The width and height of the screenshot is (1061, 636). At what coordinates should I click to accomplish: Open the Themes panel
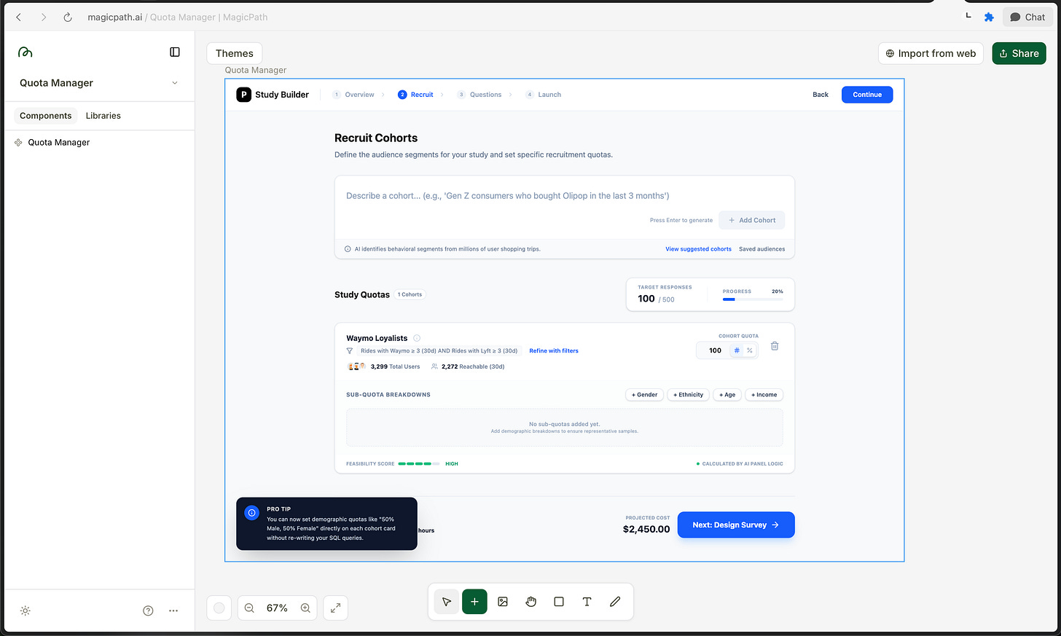click(x=235, y=53)
